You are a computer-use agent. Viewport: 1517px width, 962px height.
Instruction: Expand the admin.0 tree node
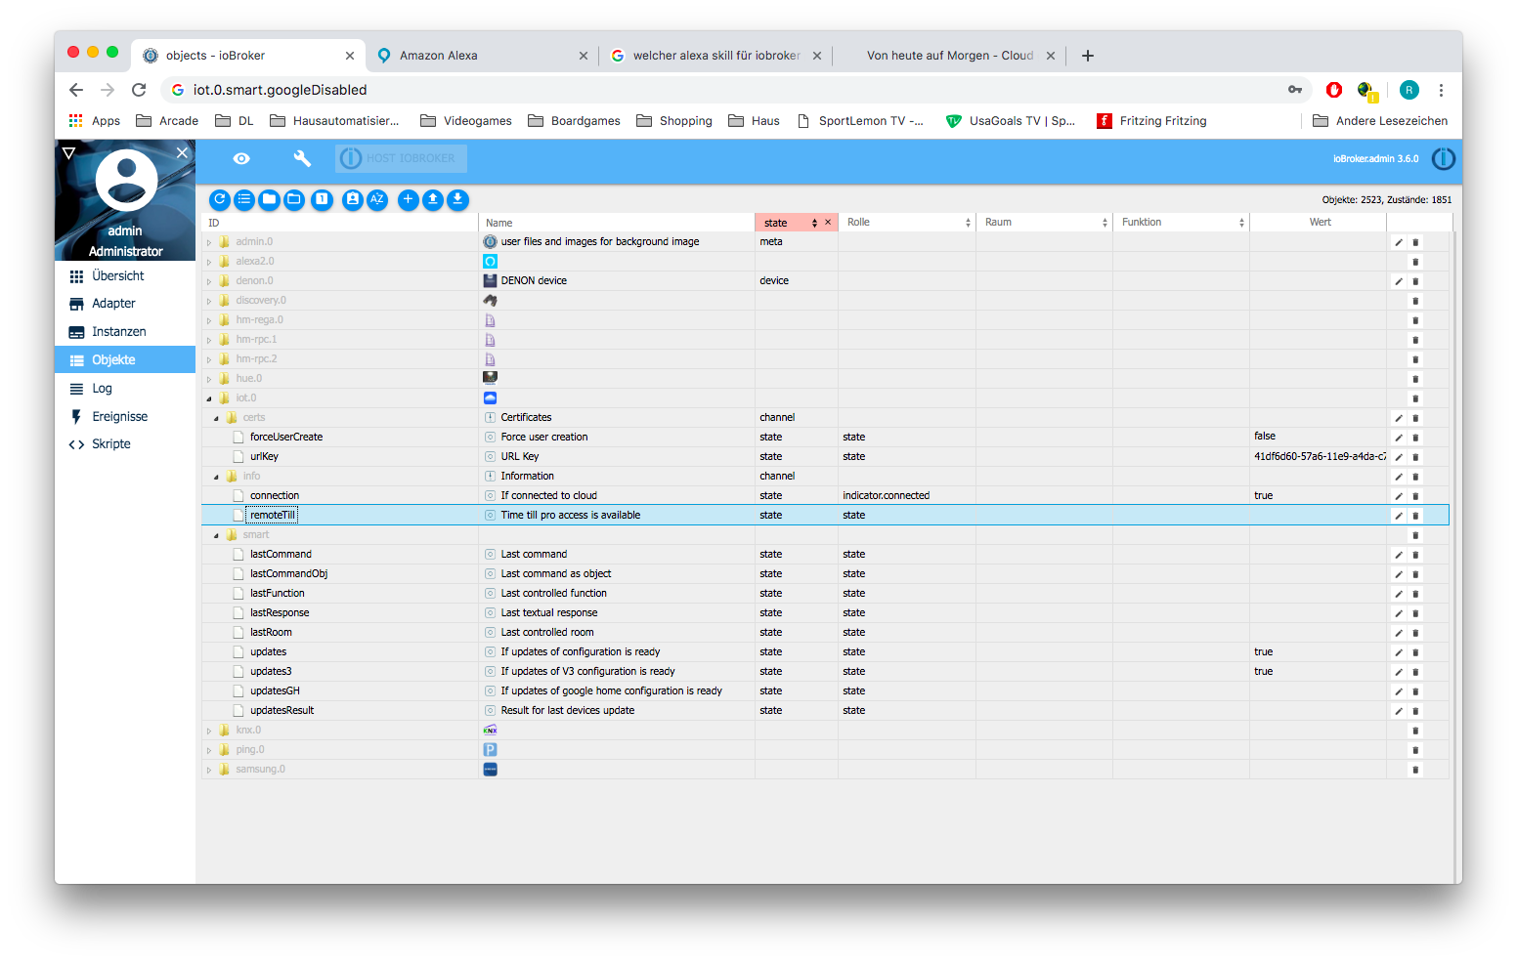click(209, 242)
